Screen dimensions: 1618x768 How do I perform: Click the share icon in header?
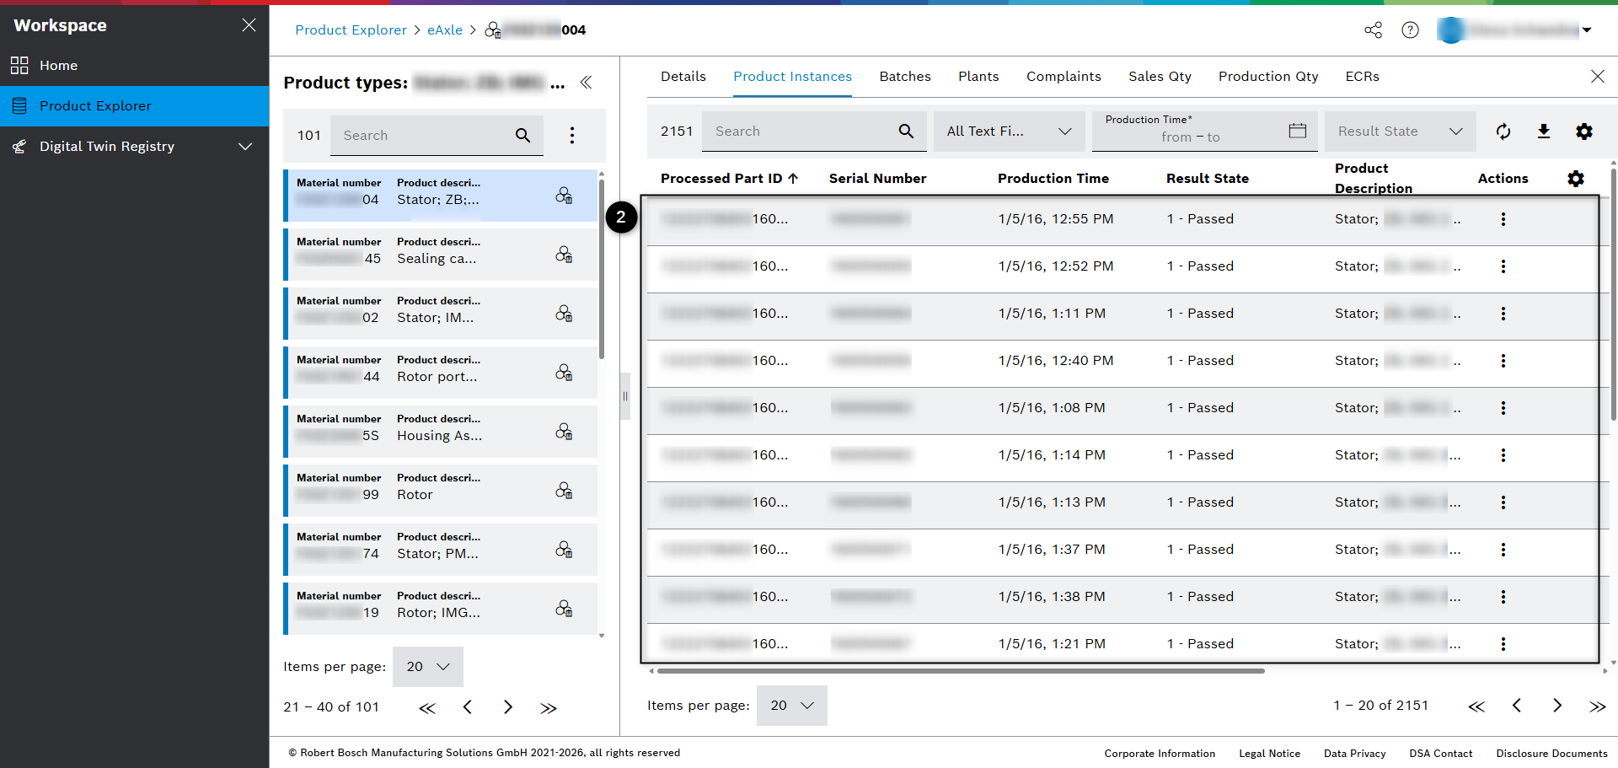point(1373,30)
